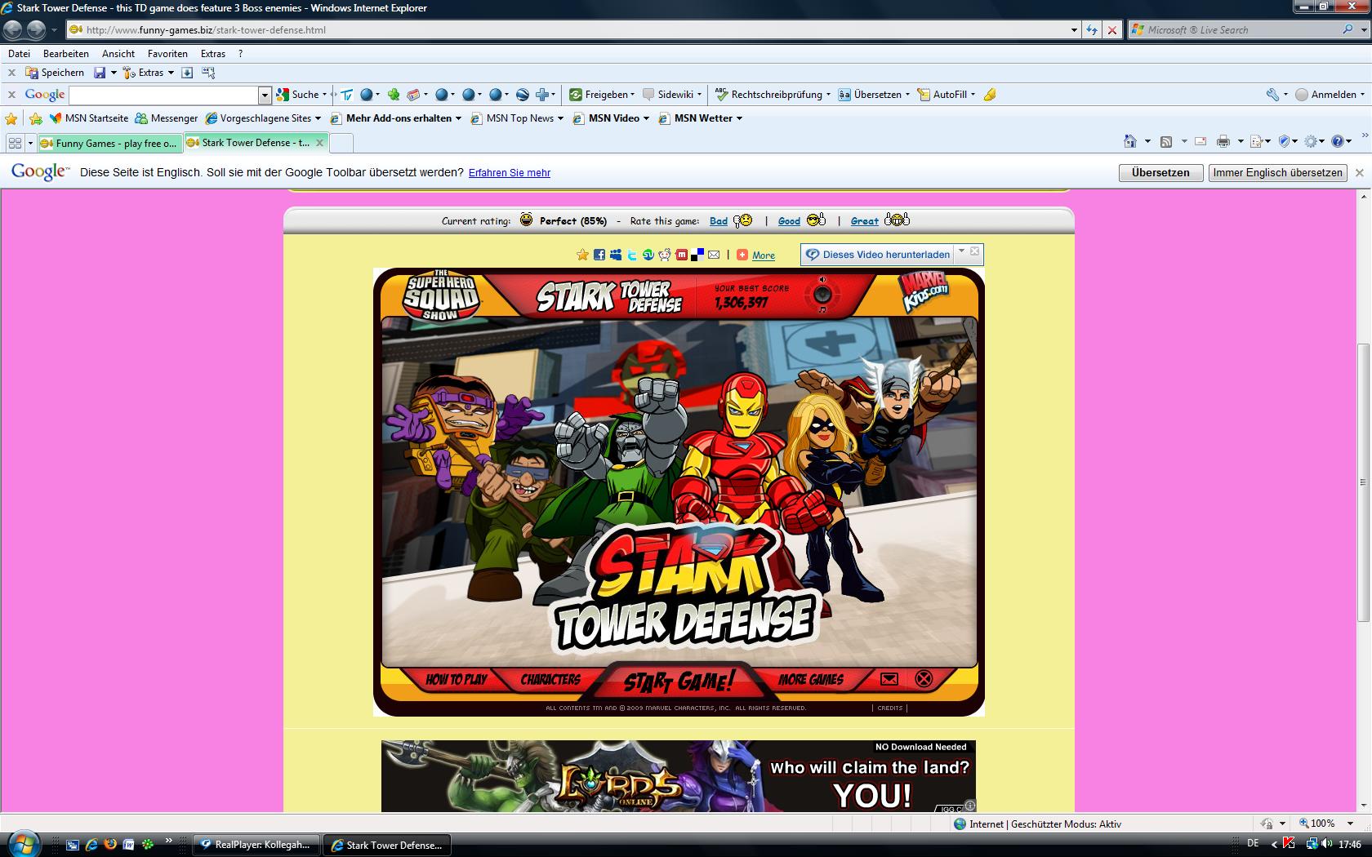
Task: Click the Facebook share icon
Action: click(x=599, y=255)
